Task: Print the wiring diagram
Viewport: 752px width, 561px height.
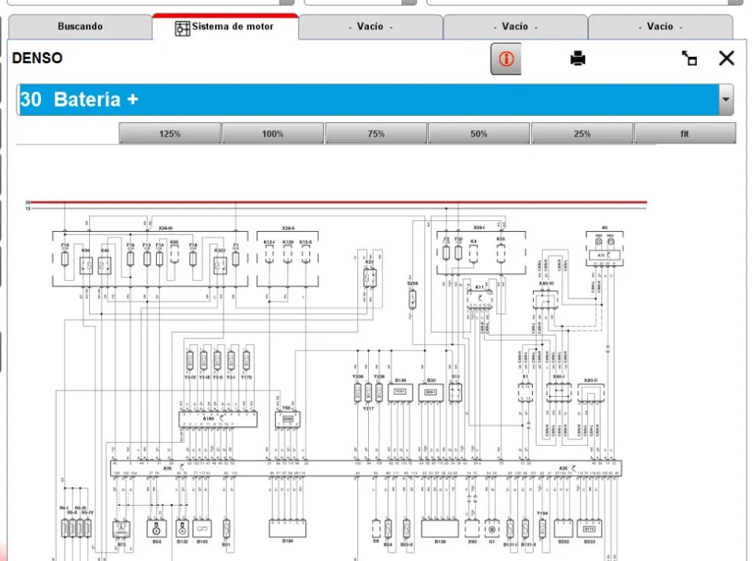Action: pos(578,58)
